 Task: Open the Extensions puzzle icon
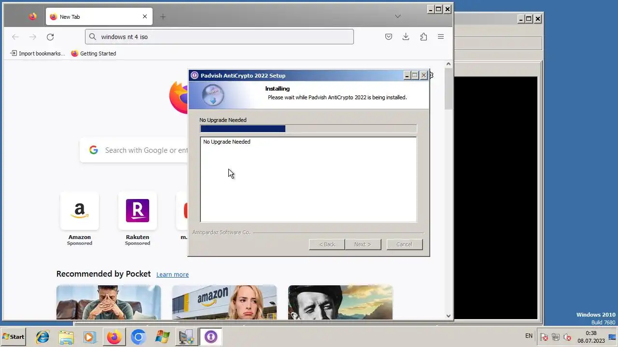pyautogui.click(x=423, y=37)
